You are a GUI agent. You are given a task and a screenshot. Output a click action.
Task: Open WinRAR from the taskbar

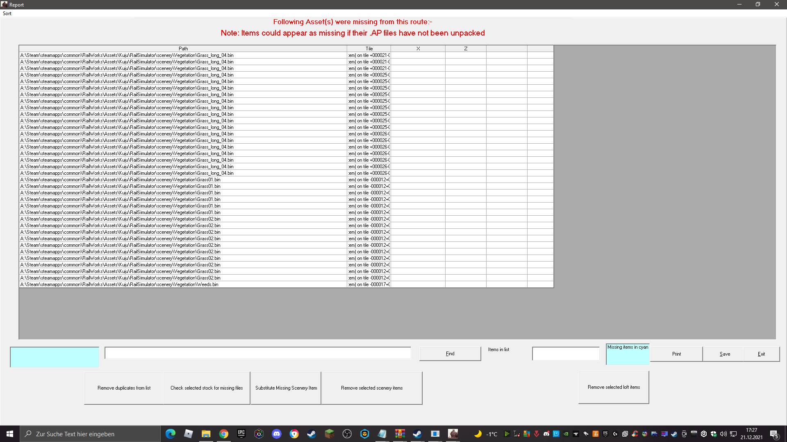(400, 434)
